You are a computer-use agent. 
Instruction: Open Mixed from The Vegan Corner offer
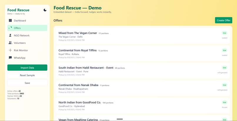click(x=143, y=36)
